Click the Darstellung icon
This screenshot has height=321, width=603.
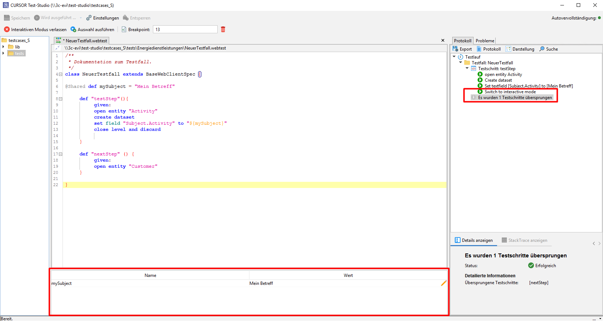pyautogui.click(x=508, y=49)
